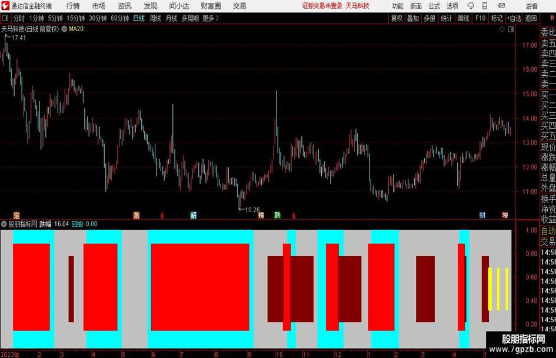Click the 财 info marker icon
This screenshot has width=556, height=358.
tap(482, 215)
